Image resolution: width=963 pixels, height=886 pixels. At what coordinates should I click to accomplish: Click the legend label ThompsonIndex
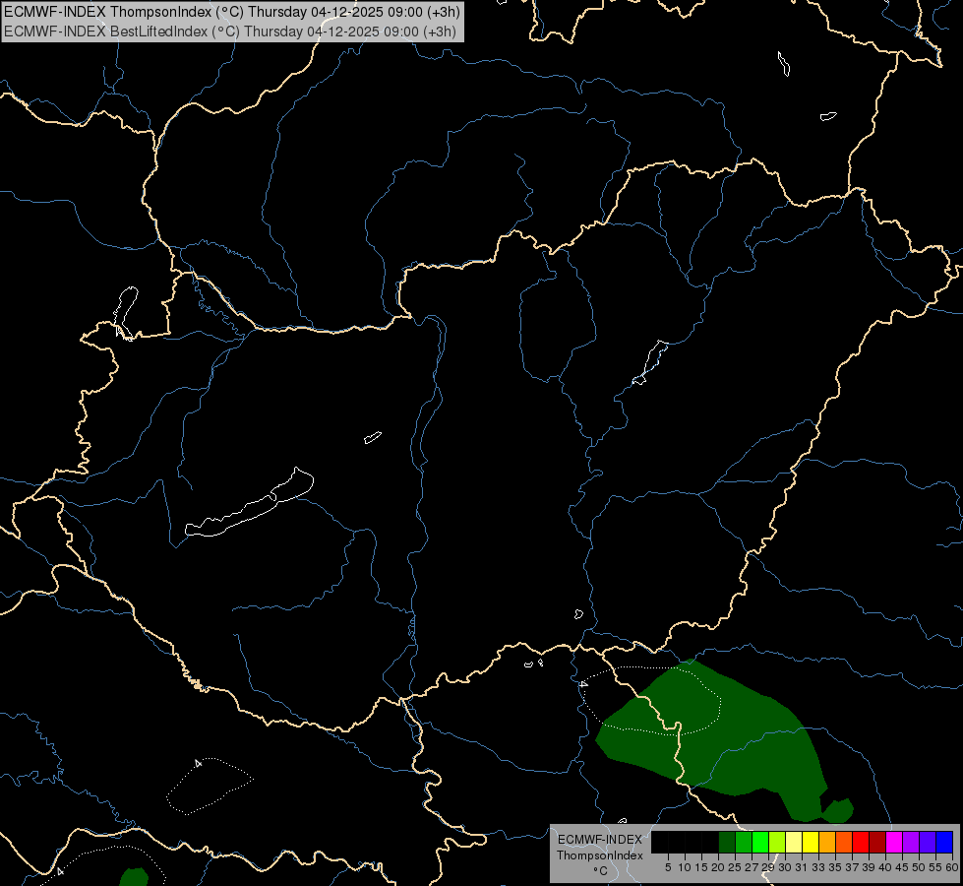tap(599, 855)
